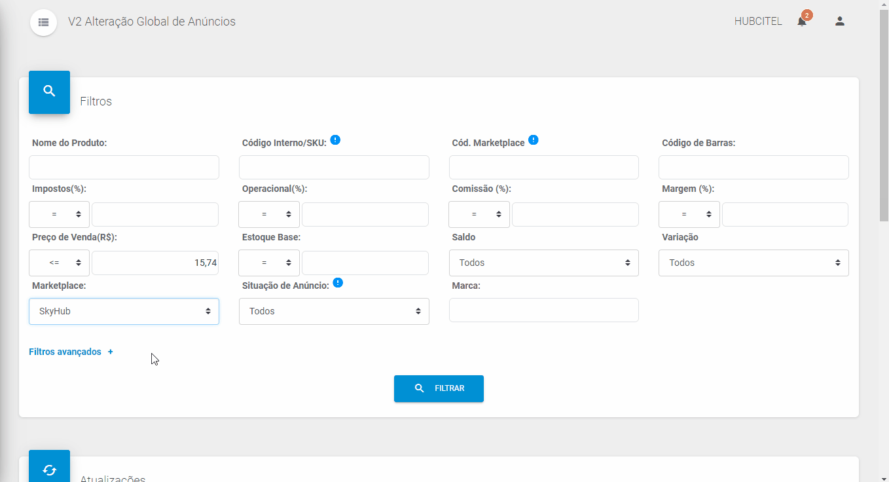889x482 pixels.
Task: Open the Comissão (%) operator dropdown
Action: tap(479, 214)
